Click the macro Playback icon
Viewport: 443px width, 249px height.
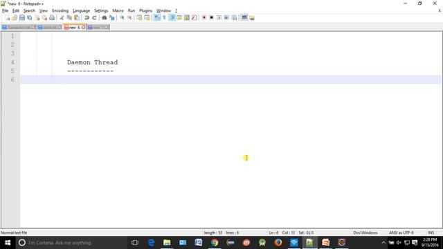(219, 18)
